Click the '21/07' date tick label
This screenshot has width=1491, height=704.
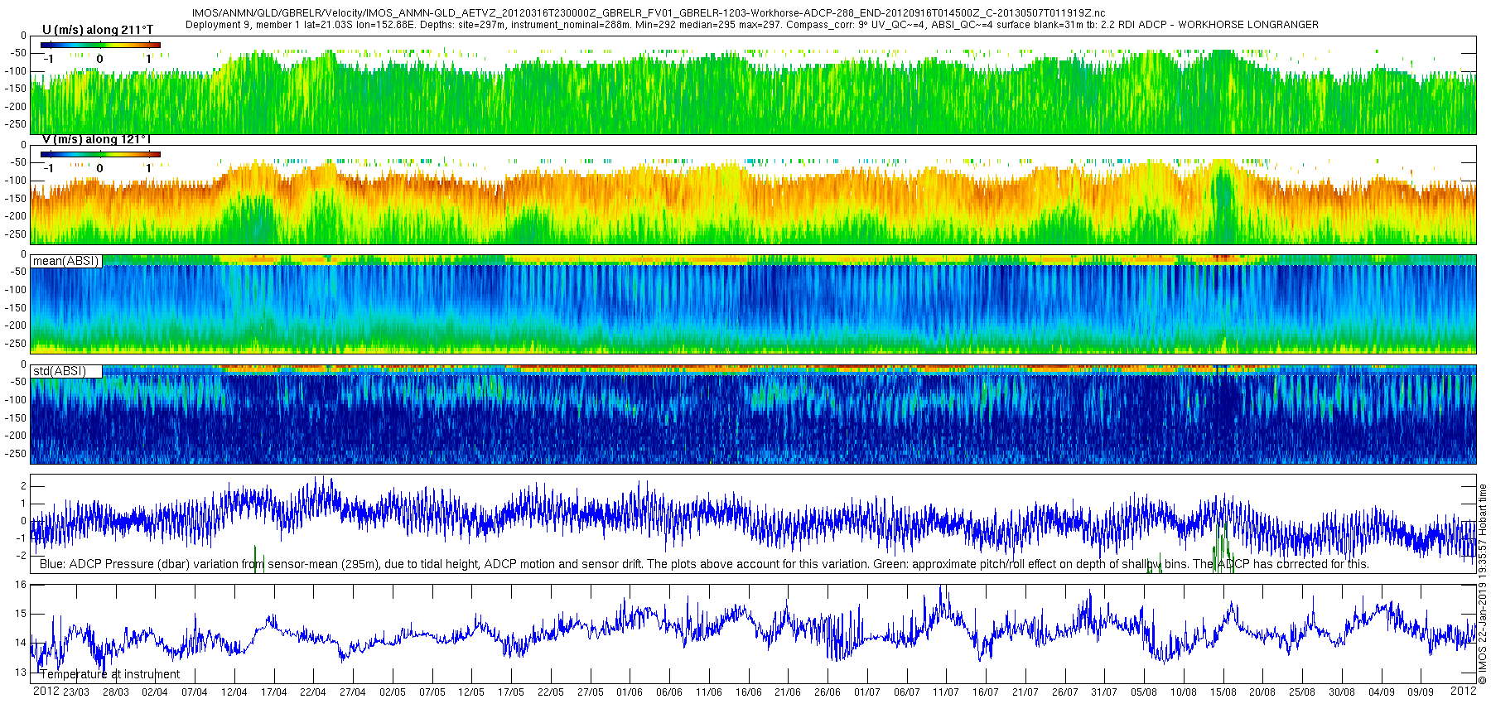1025,692
